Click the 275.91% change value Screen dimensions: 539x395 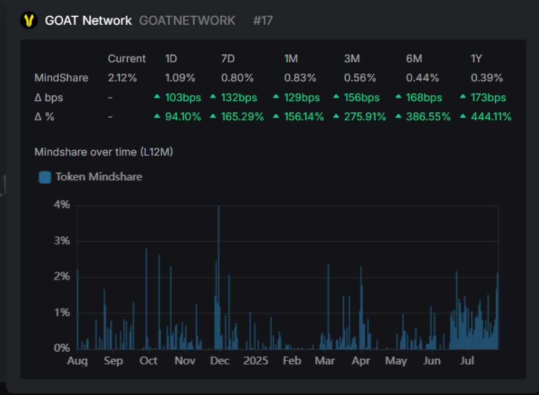click(x=365, y=117)
